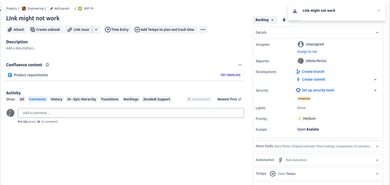This screenshot has height=185, width=390.
Task: Click the Create branch icon
Action: click(298, 72)
